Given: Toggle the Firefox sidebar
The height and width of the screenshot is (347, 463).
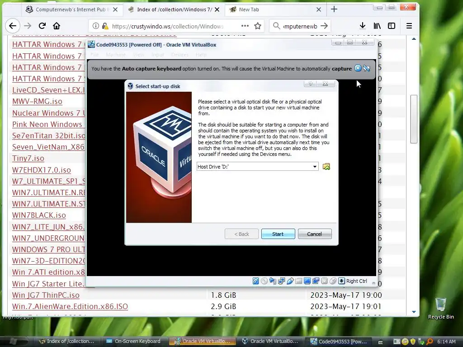Looking at the screenshot, I should 392,26.
